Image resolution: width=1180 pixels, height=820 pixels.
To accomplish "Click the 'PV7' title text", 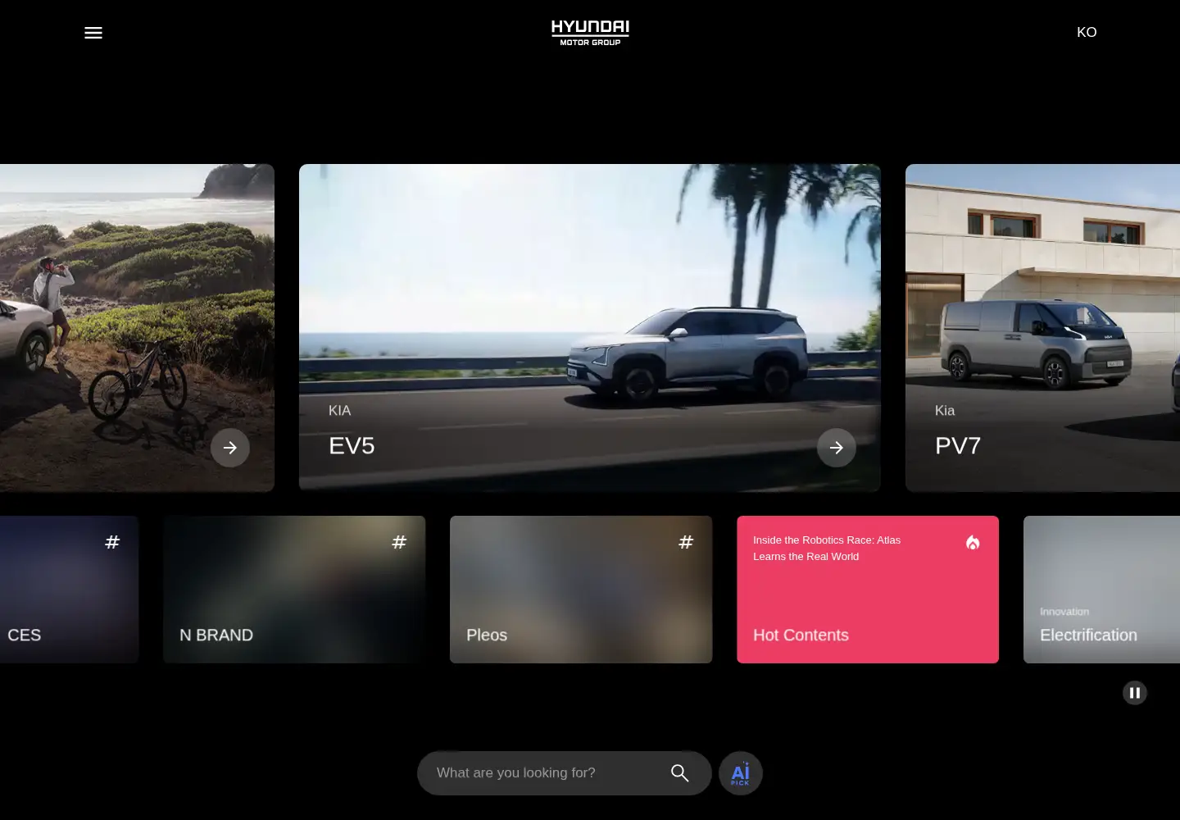I will 958,445.
